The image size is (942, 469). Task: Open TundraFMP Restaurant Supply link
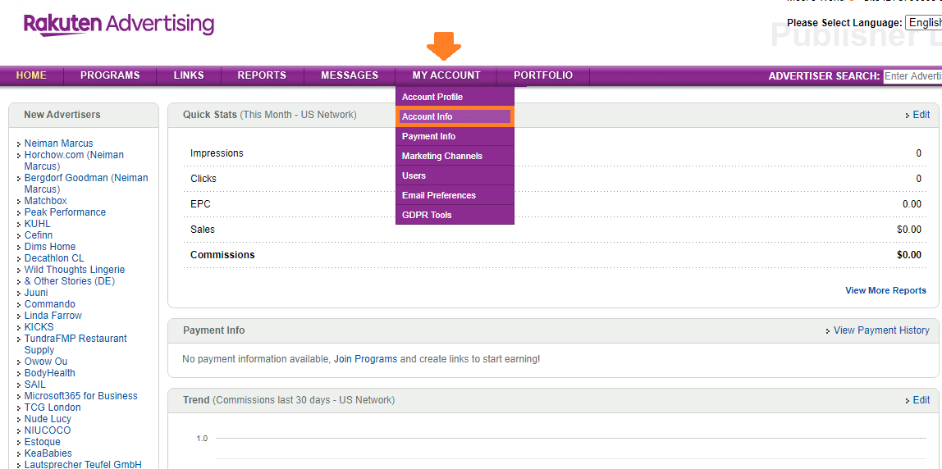coord(75,344)
